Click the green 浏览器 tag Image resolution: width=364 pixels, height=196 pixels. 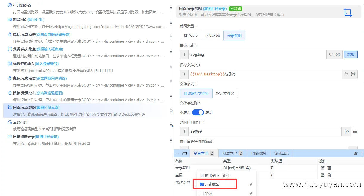236,9
